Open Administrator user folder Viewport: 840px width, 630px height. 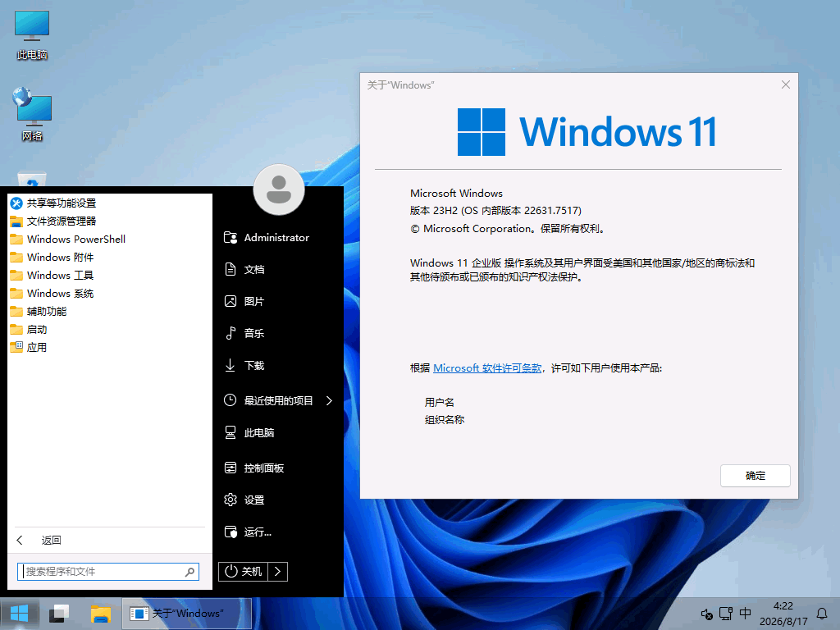(x=278, y=237)
